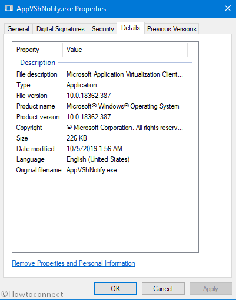Select the Date modified property label

35,149
